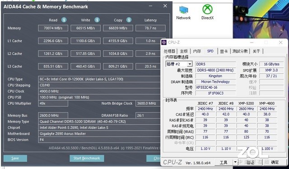This screenshot has width=289, height=169.
Task: Click the serial number 1F1F06C3 in CPU-Z
Action: tap(215, 93)
